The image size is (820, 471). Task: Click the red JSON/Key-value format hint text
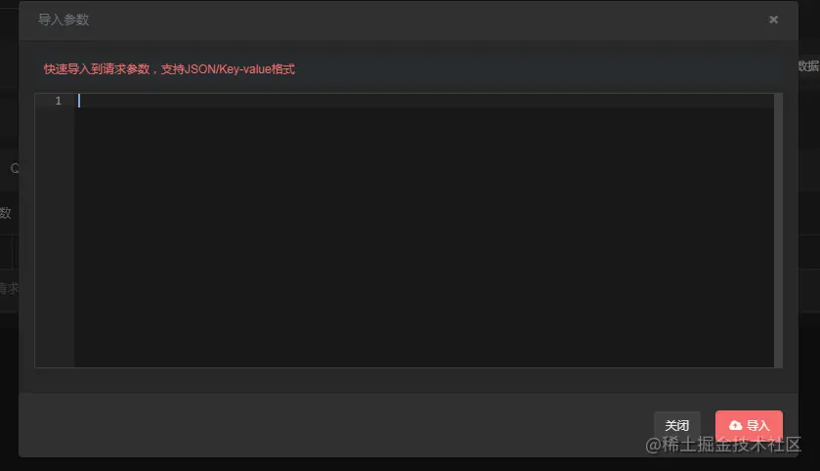[169, 69]
